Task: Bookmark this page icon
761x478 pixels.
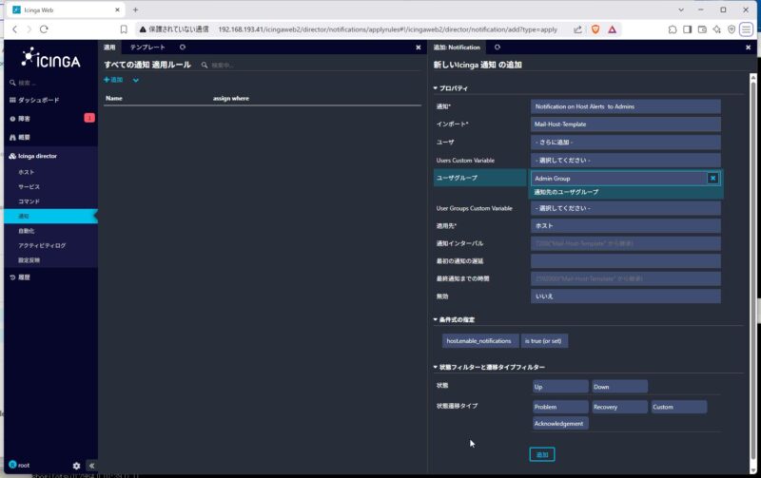Action: (x=124, y=29)
